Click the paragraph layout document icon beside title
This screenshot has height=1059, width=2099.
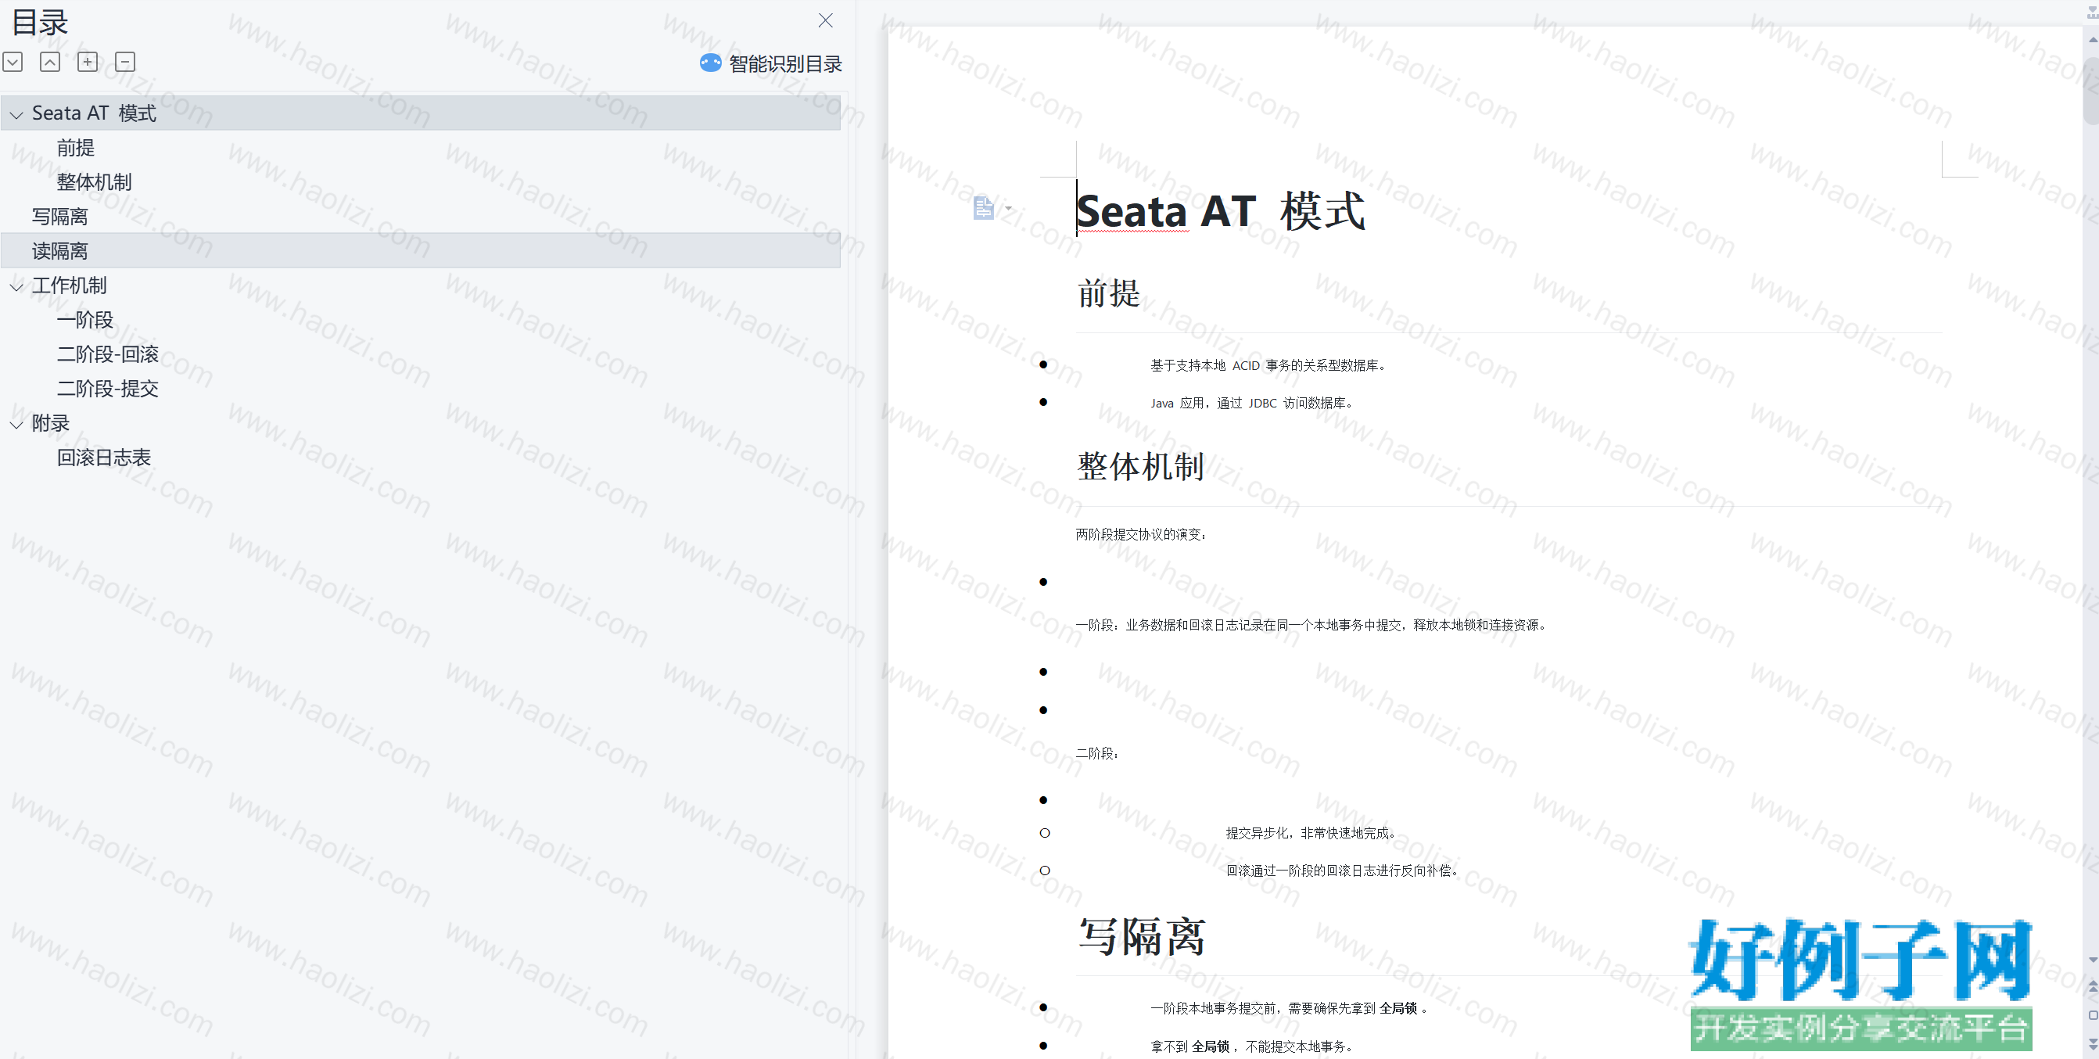coord(984,208)
